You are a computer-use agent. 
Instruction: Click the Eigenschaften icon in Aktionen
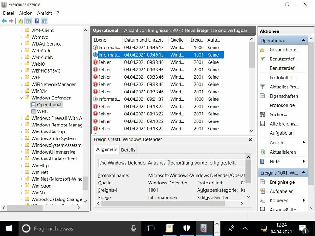[x=262, y=96]
